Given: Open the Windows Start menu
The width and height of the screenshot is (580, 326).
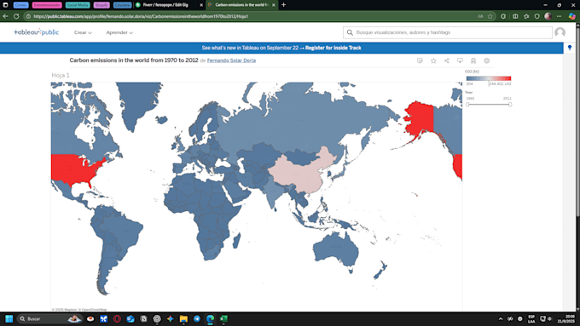Looking at the screenshot, I should click(x=9, y=318).
